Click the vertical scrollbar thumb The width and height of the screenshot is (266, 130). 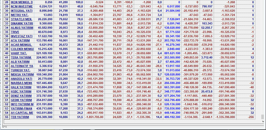pos(263,117)
